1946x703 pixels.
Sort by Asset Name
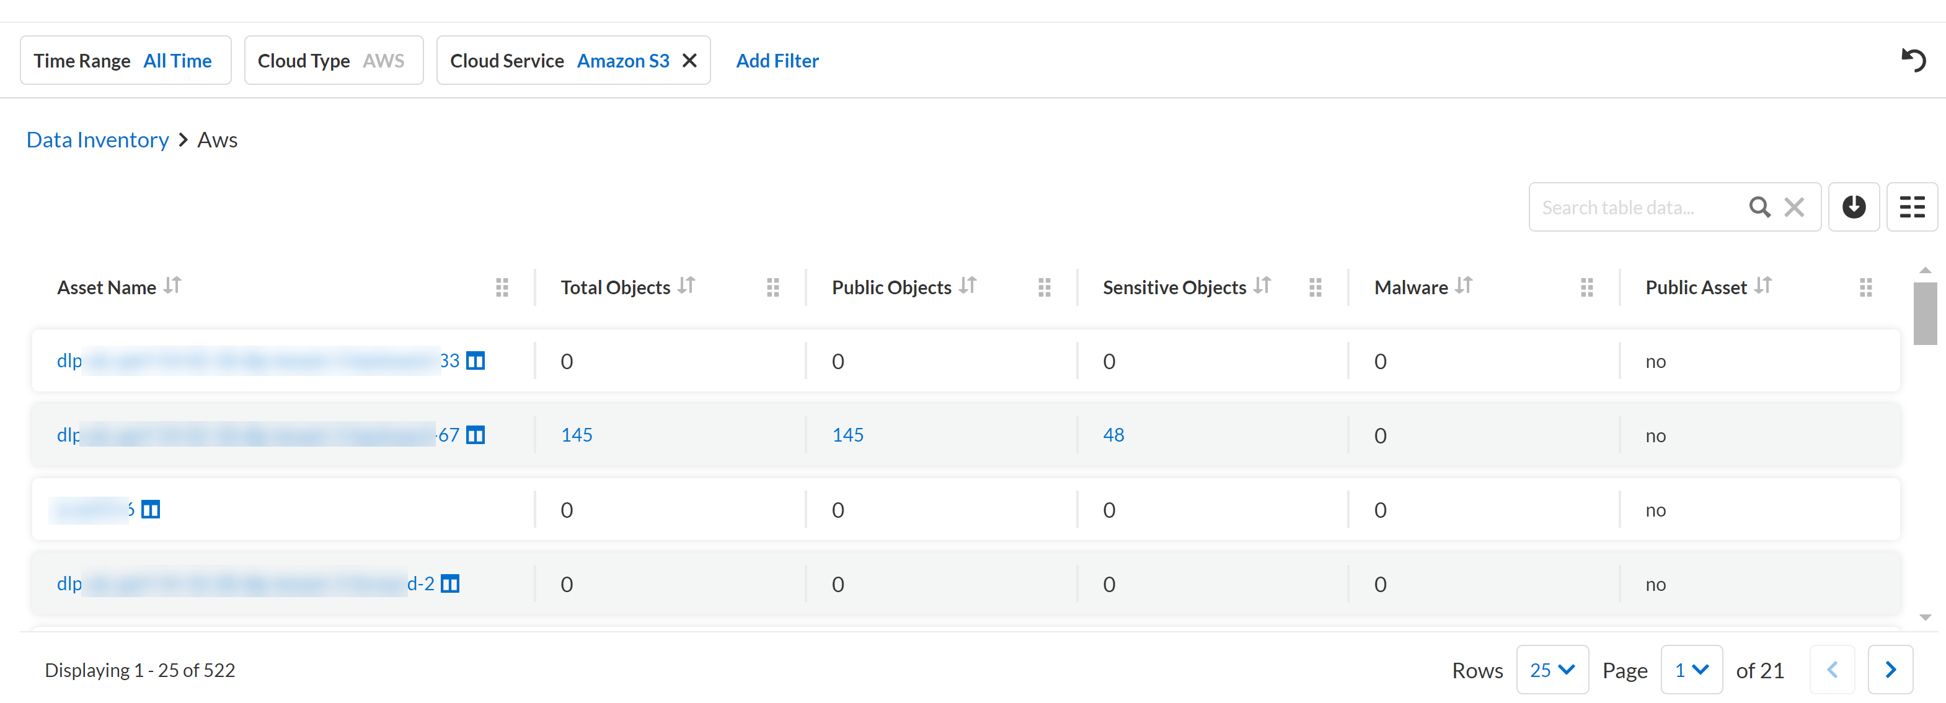pos(173,286)
